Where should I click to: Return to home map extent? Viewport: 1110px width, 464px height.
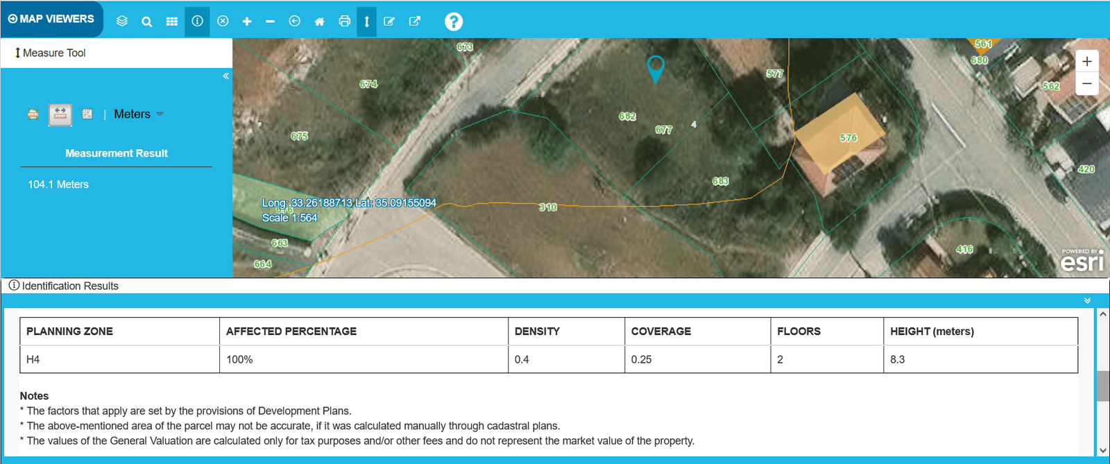(319, 22)
